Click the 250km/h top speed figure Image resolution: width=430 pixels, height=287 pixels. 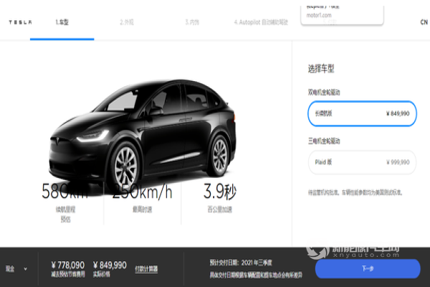coord(142,192)
